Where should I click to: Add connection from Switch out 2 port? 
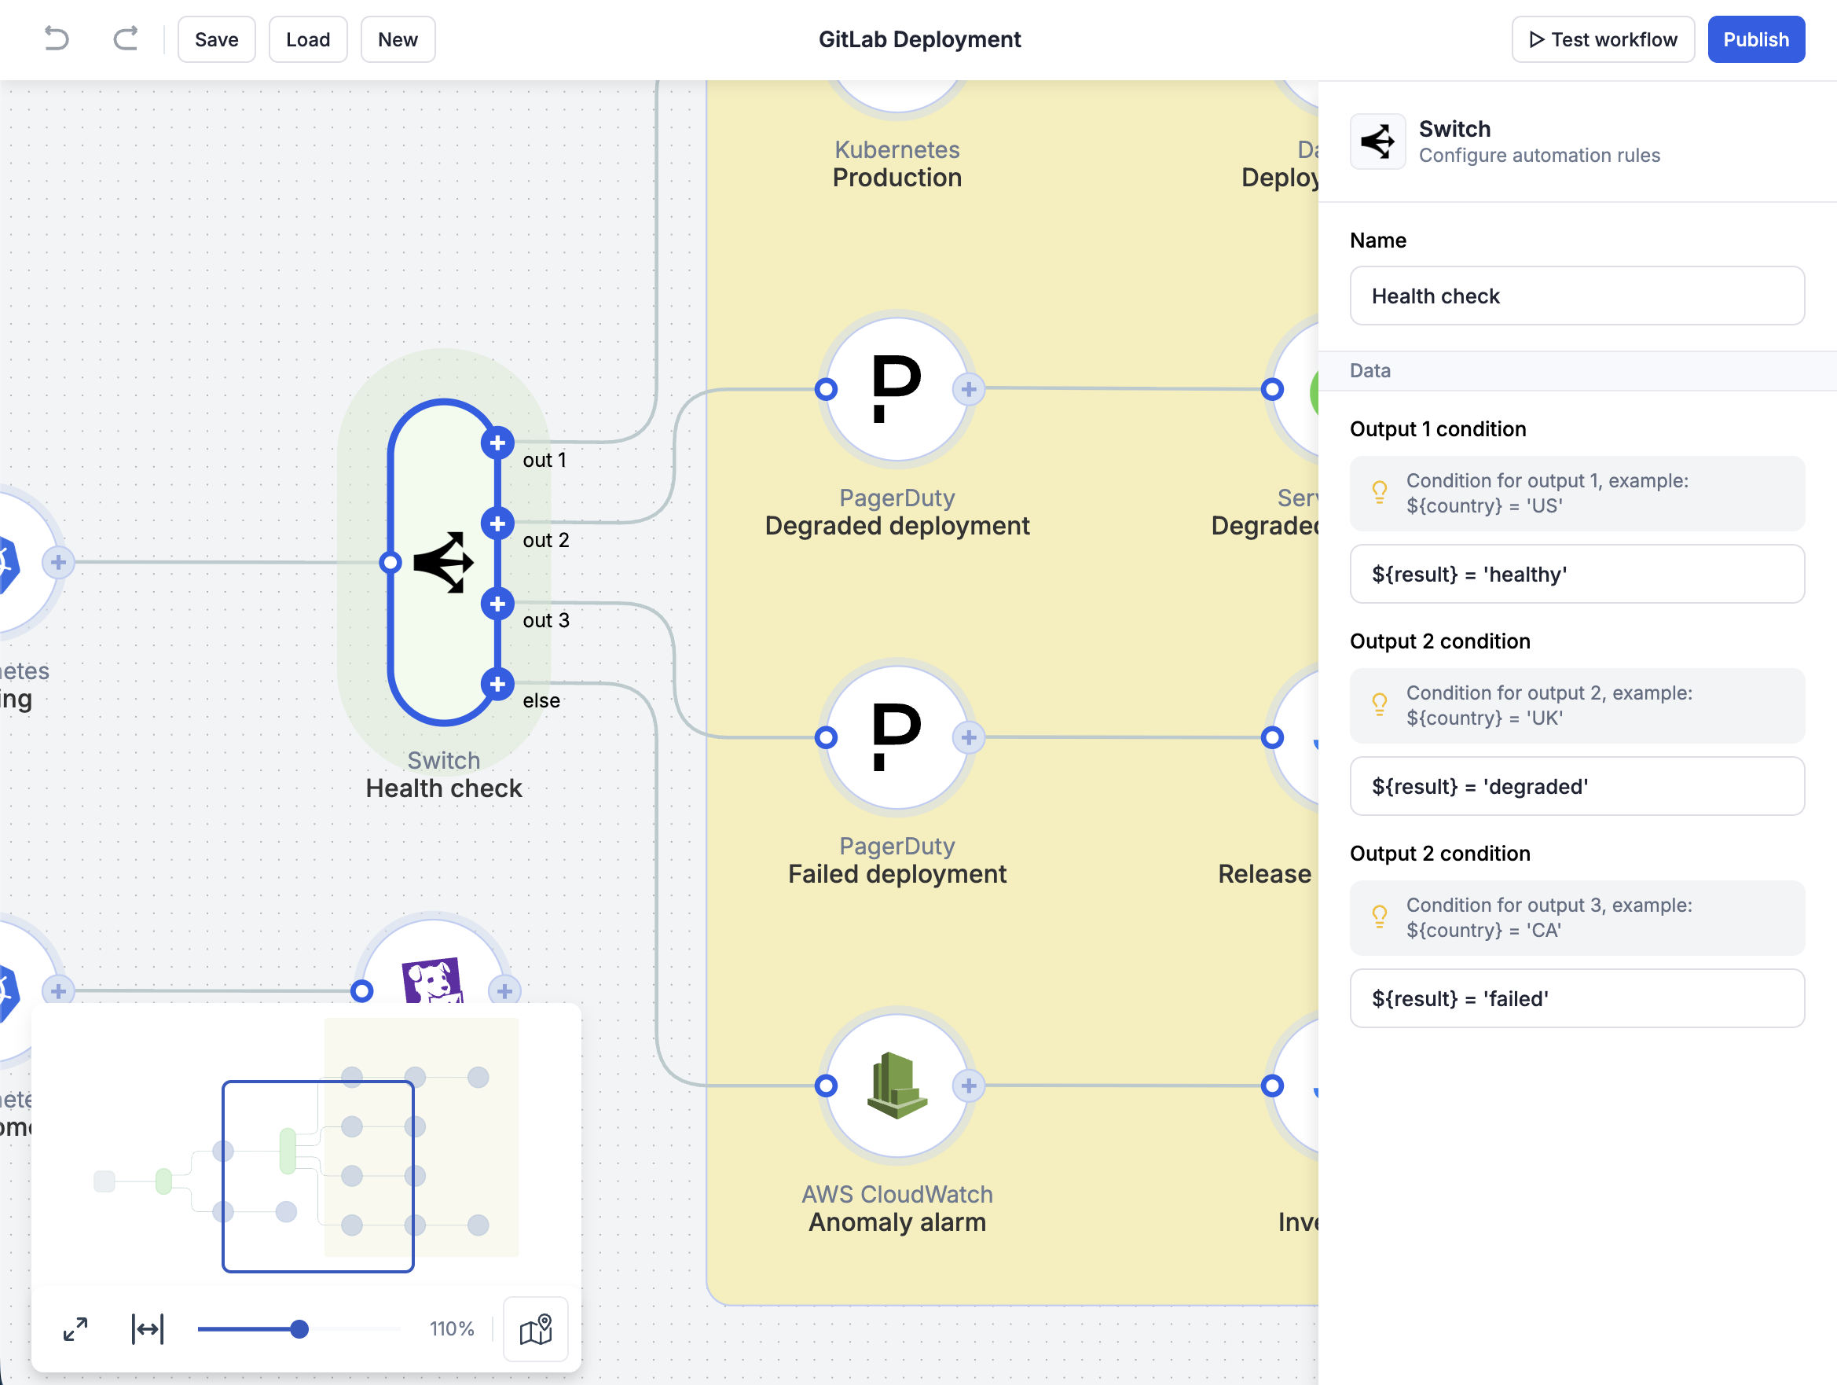tap(497, 524)
